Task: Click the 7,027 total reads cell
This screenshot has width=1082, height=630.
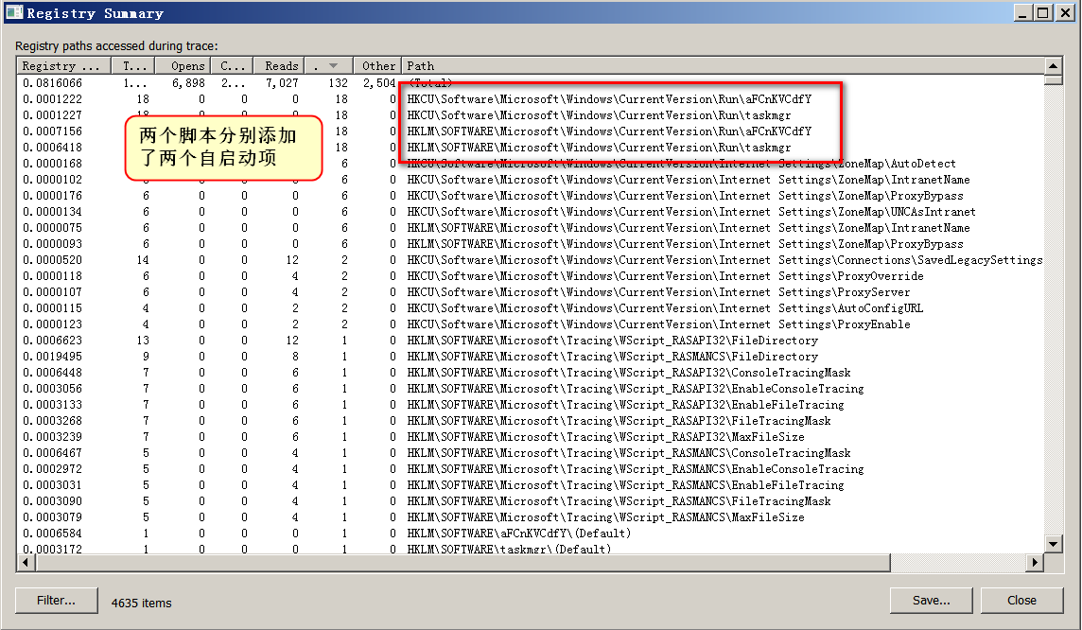Action: pyautogui.click(x=282, y=83)
